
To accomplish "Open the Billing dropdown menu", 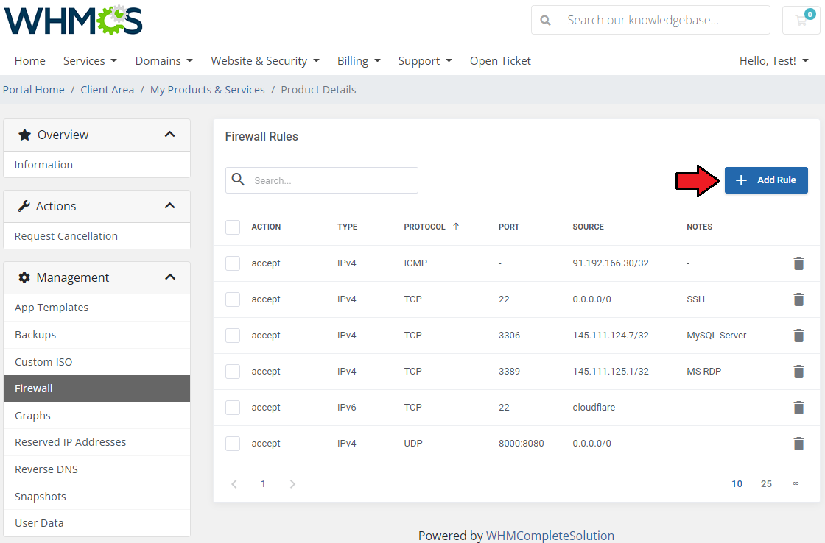I will point(359,61).
